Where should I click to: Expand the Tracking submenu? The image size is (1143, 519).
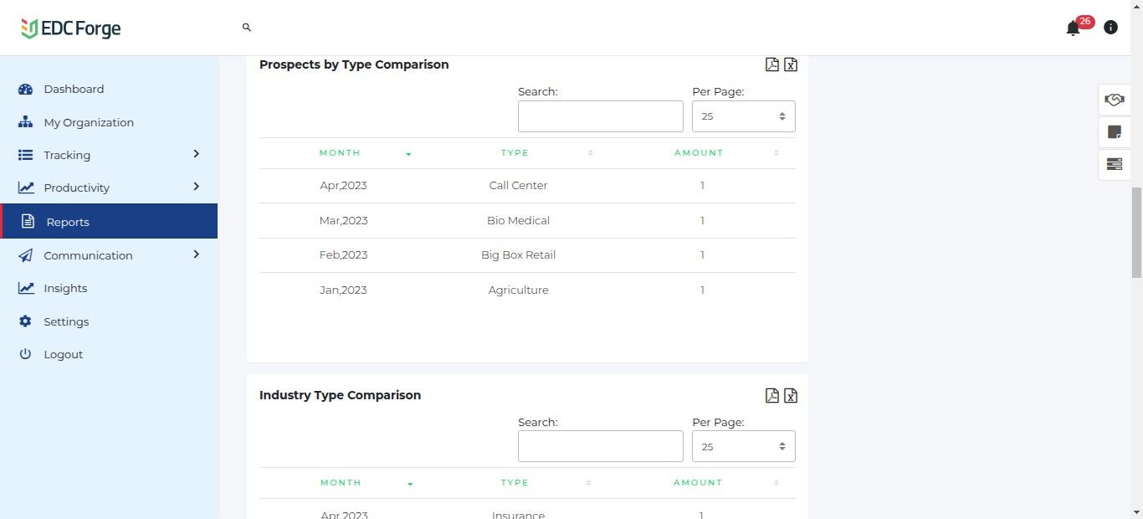pos(196,154)
